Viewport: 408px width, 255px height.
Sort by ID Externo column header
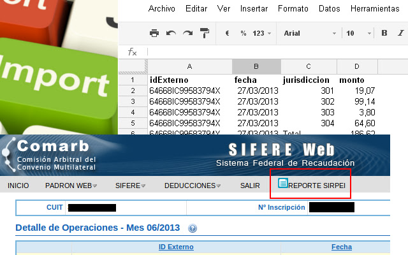coord(176,247)
